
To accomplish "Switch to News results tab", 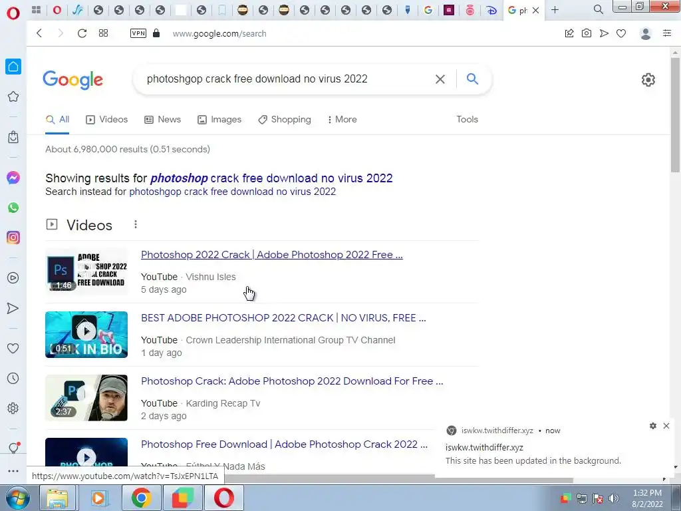I will pyautogui.click(x=162, y=120).
